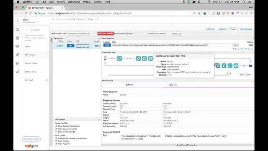Click the gears Admin icon in left rail

(x=18, y=55)
